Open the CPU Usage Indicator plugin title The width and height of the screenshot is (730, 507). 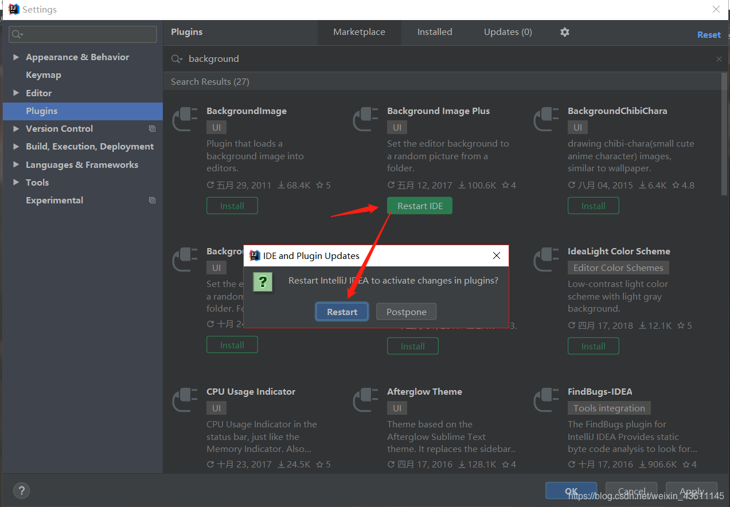click(251, 392)
